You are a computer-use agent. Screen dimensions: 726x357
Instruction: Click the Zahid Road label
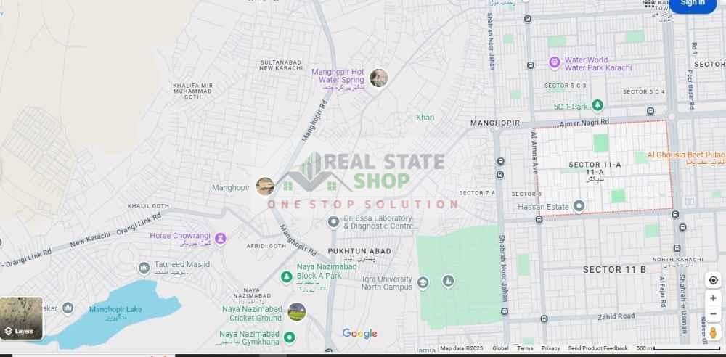[616, 316]
